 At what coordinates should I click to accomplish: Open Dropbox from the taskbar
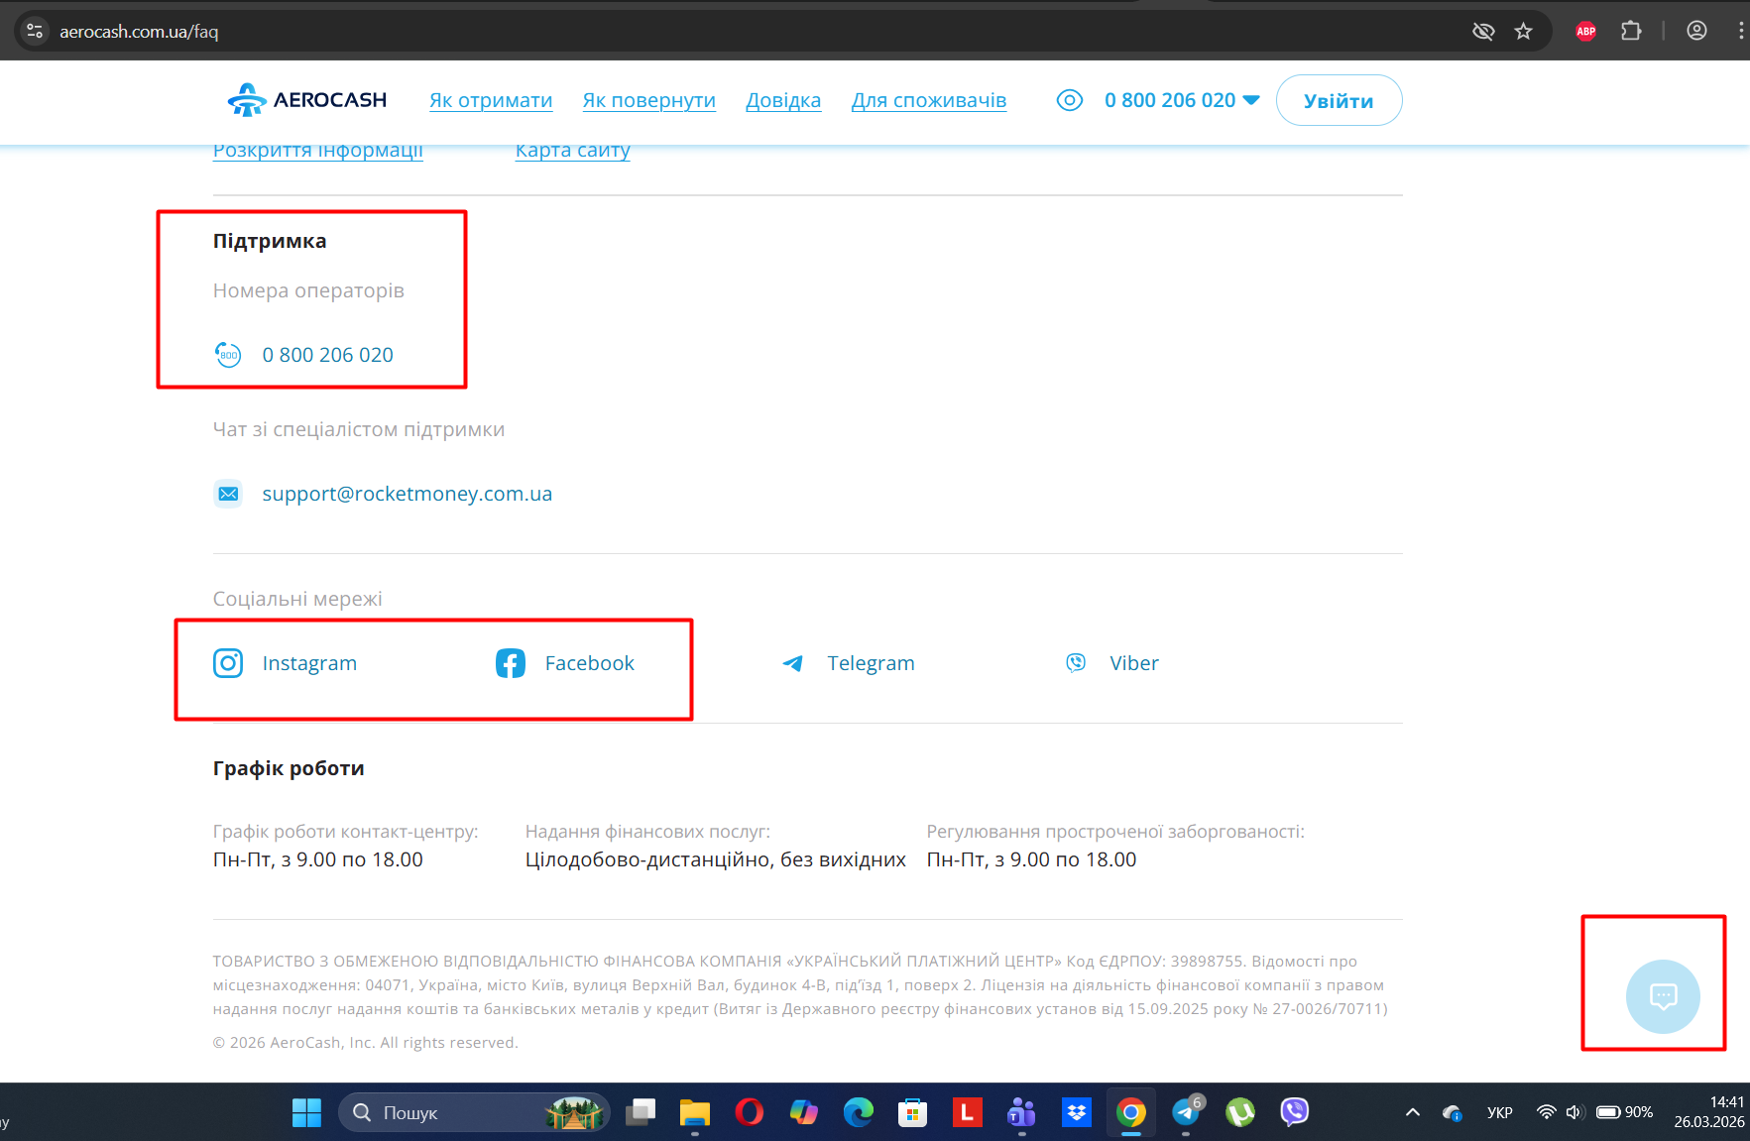[x=1076, y=1112]
